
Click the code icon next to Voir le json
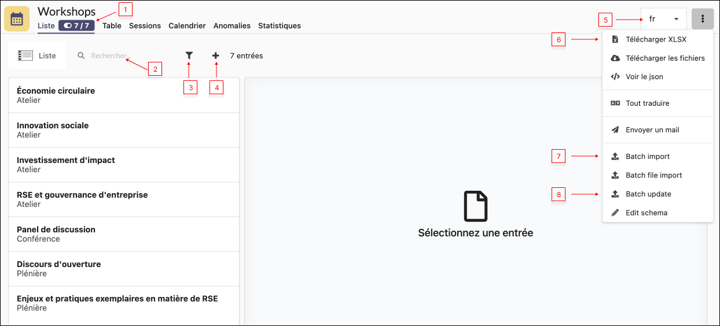(x=615, y=76)
